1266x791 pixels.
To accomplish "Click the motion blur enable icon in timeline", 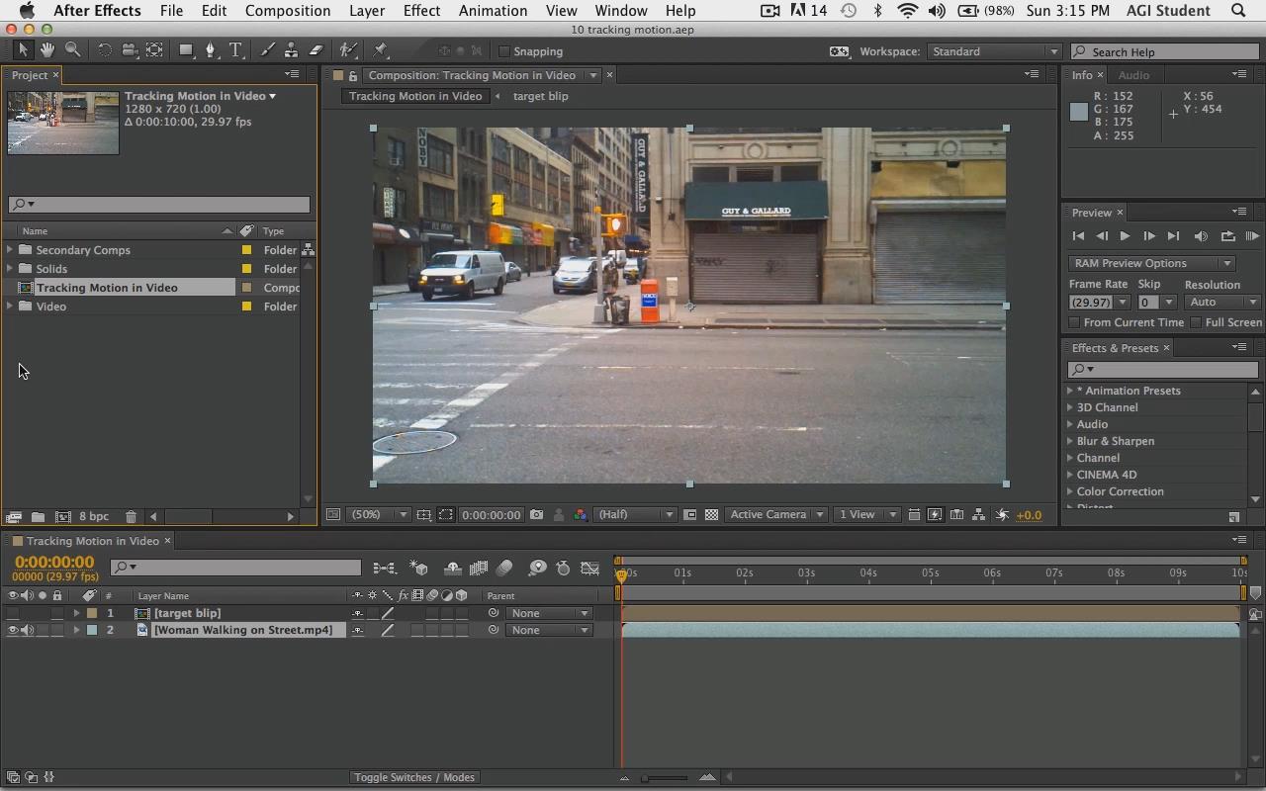I will point(505,569).
